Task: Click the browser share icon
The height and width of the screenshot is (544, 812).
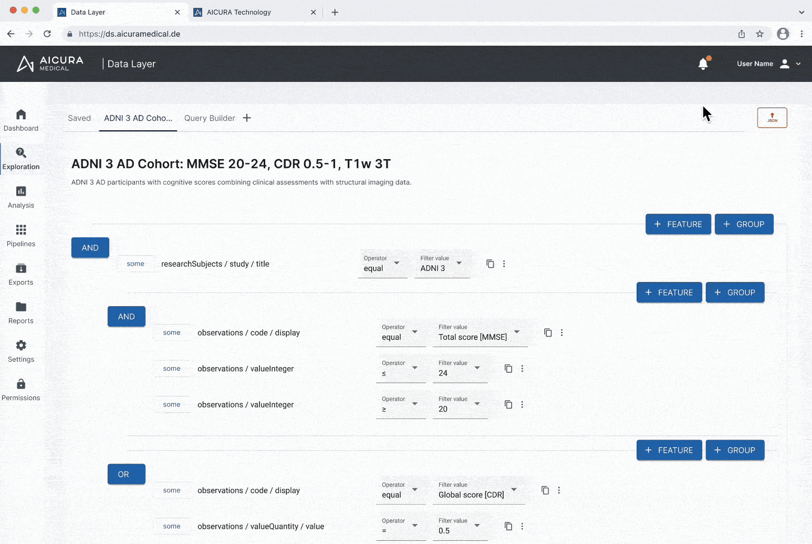Action: pos(742,34)
